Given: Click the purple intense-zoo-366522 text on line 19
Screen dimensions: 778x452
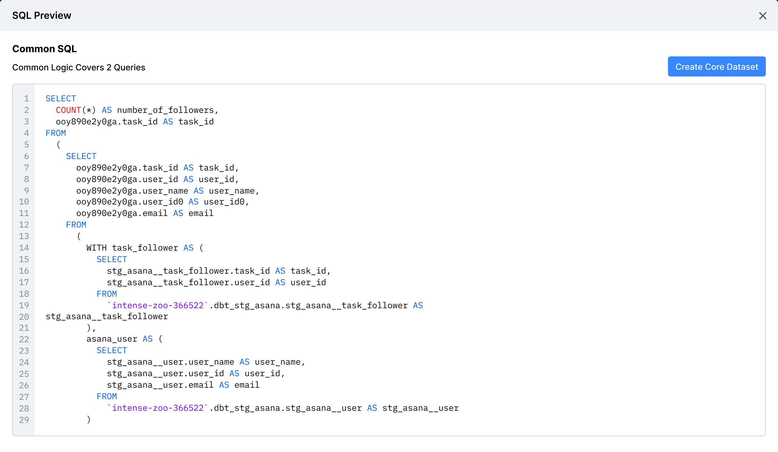Looking at the screenshot, I should pyautogui.click(x=157, y=305).
